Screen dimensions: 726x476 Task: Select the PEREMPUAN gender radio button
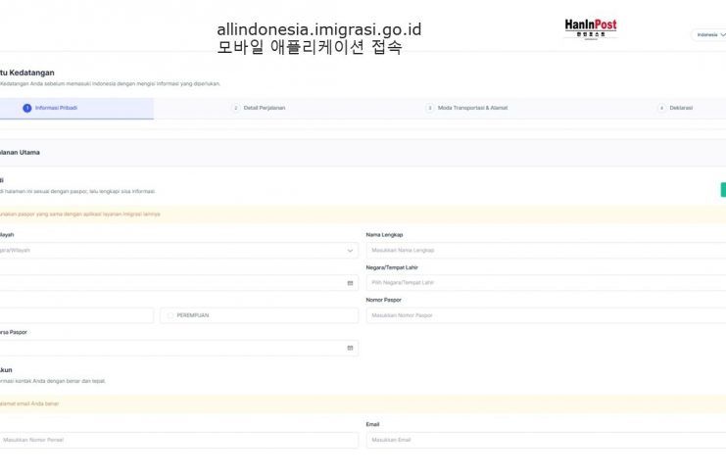(170, 315)
